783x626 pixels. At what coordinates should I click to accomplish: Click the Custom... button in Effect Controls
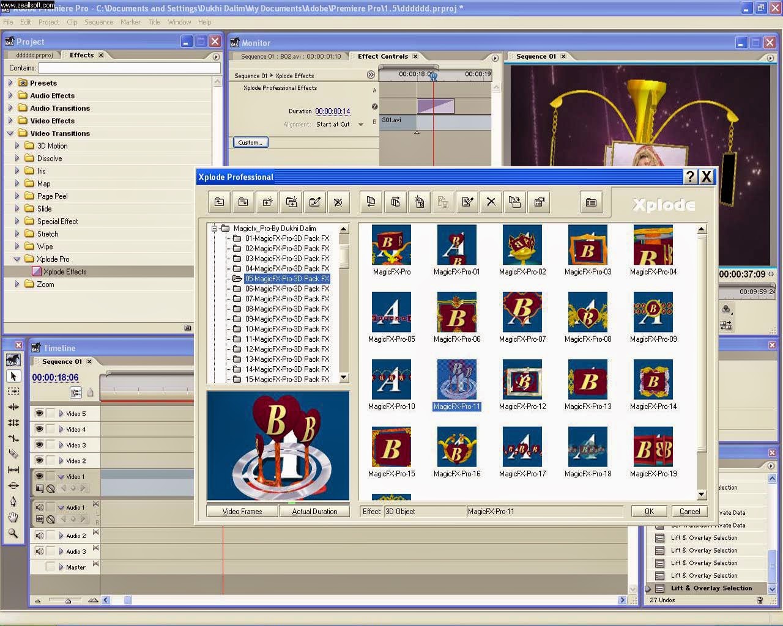tap(250, 142)
